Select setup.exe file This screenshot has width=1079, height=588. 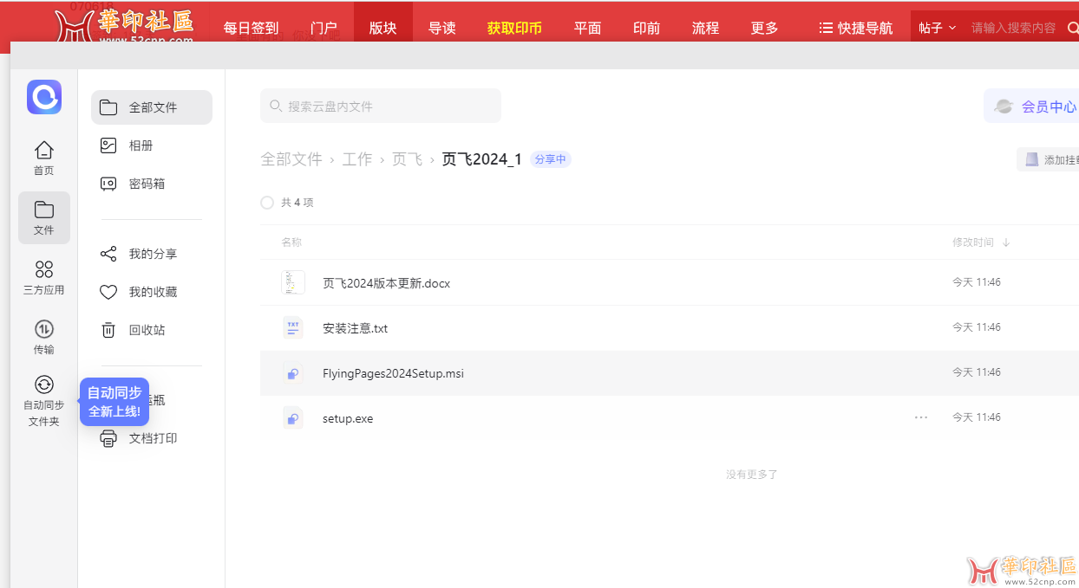tap(348, 418)
